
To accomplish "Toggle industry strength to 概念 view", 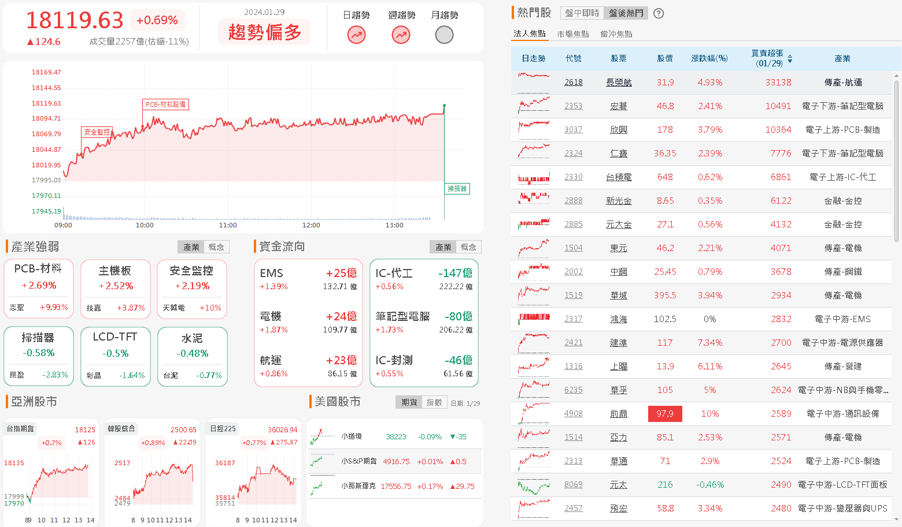I will click(216, 247).
